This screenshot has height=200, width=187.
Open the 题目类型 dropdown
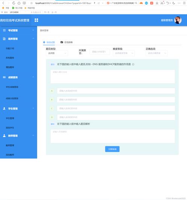(57, 53)
